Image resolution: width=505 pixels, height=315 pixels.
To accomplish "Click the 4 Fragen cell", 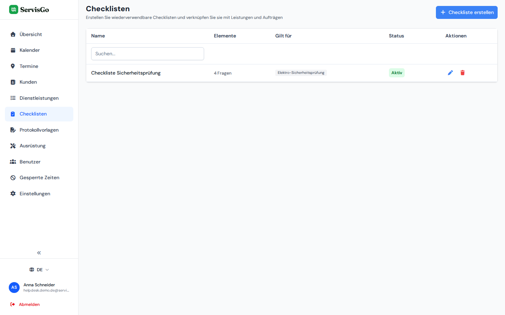I will tap(223, 73).
